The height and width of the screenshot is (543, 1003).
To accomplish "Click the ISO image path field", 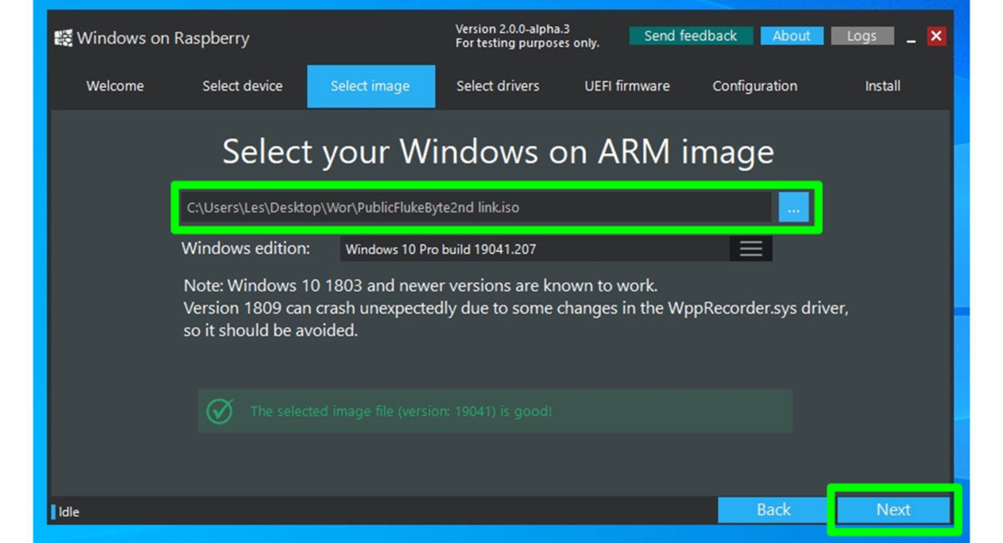I will [x=475, y=207].
